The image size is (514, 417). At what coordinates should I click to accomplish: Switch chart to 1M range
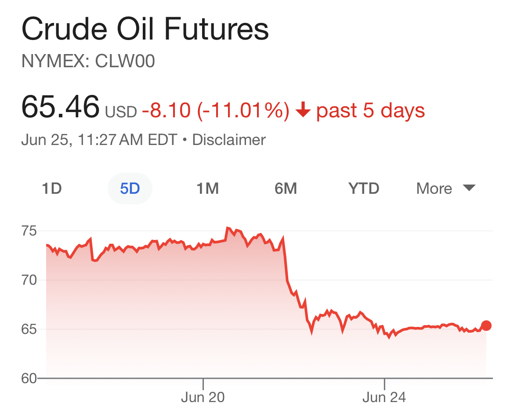[x=207, y=189]
